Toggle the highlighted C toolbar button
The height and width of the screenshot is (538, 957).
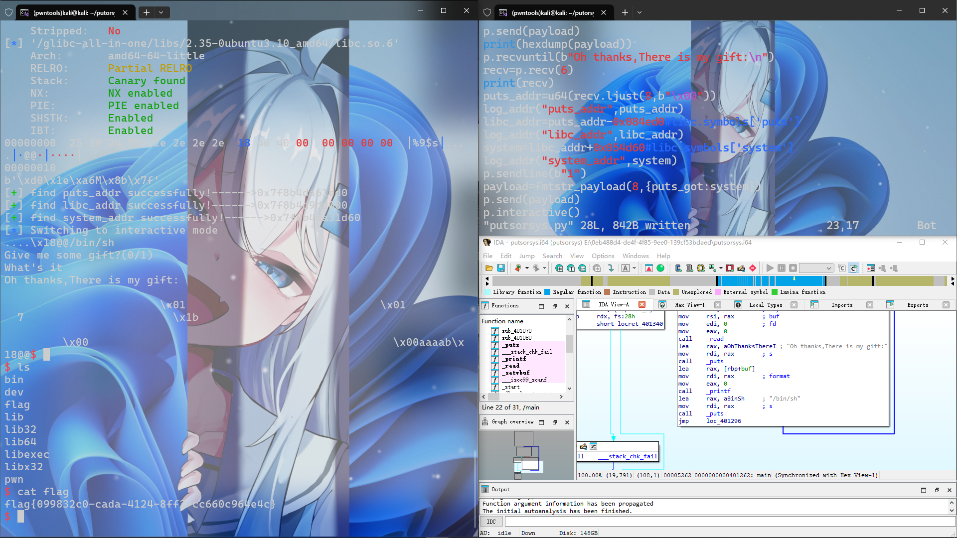pos(853,268)
